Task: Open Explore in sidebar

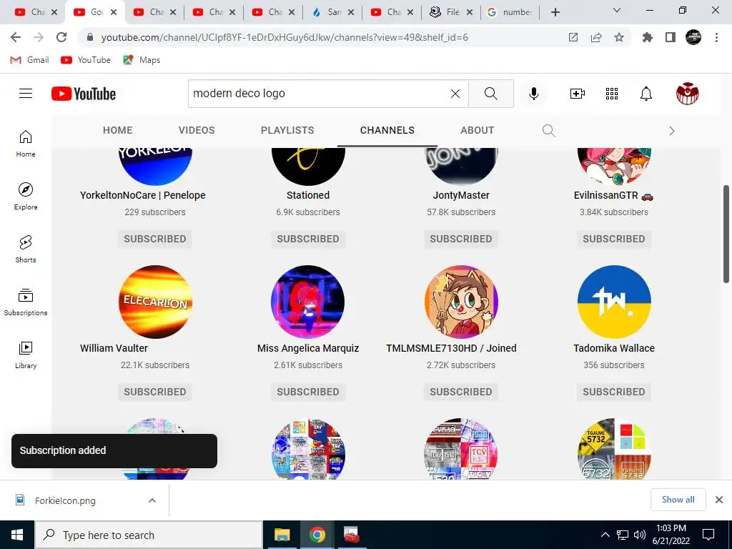Action: [x=26, y=196]
